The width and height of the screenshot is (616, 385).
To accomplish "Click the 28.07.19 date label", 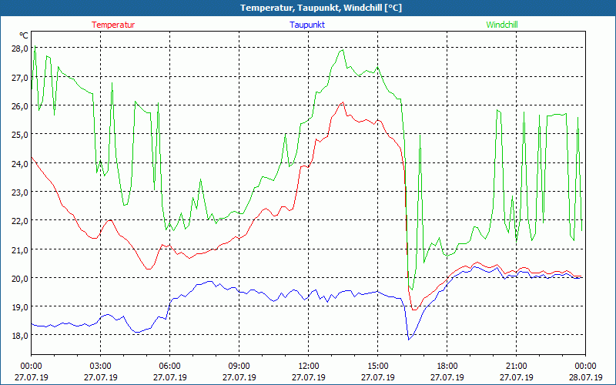I will pos(585,377).
